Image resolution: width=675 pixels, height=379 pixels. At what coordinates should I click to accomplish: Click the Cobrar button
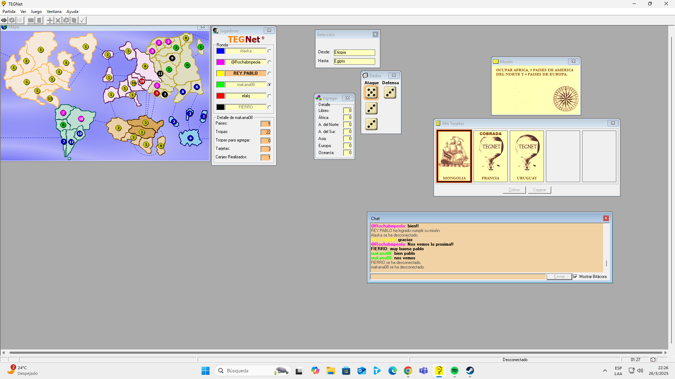[514, 190]
